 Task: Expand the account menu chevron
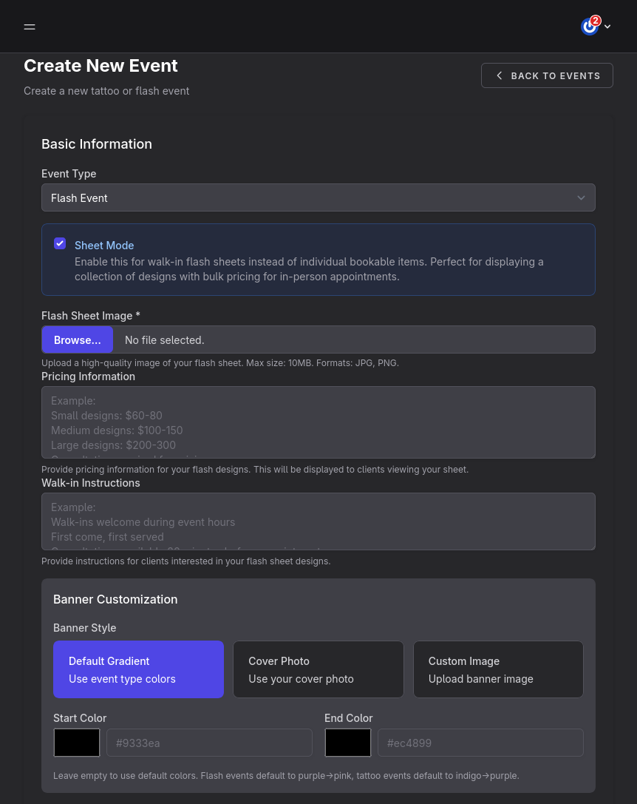[x=607, y=27]
